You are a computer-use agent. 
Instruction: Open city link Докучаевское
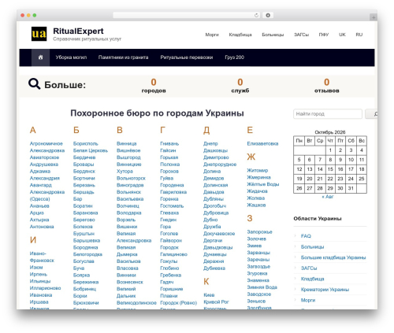click(219, 234)
